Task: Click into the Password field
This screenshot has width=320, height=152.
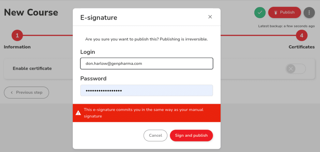Action: point(147,91)
